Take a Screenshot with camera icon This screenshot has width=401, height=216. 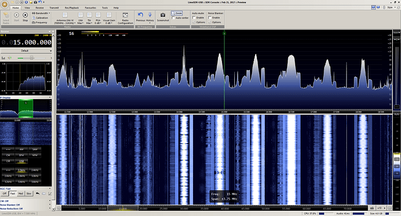point(163,17)
